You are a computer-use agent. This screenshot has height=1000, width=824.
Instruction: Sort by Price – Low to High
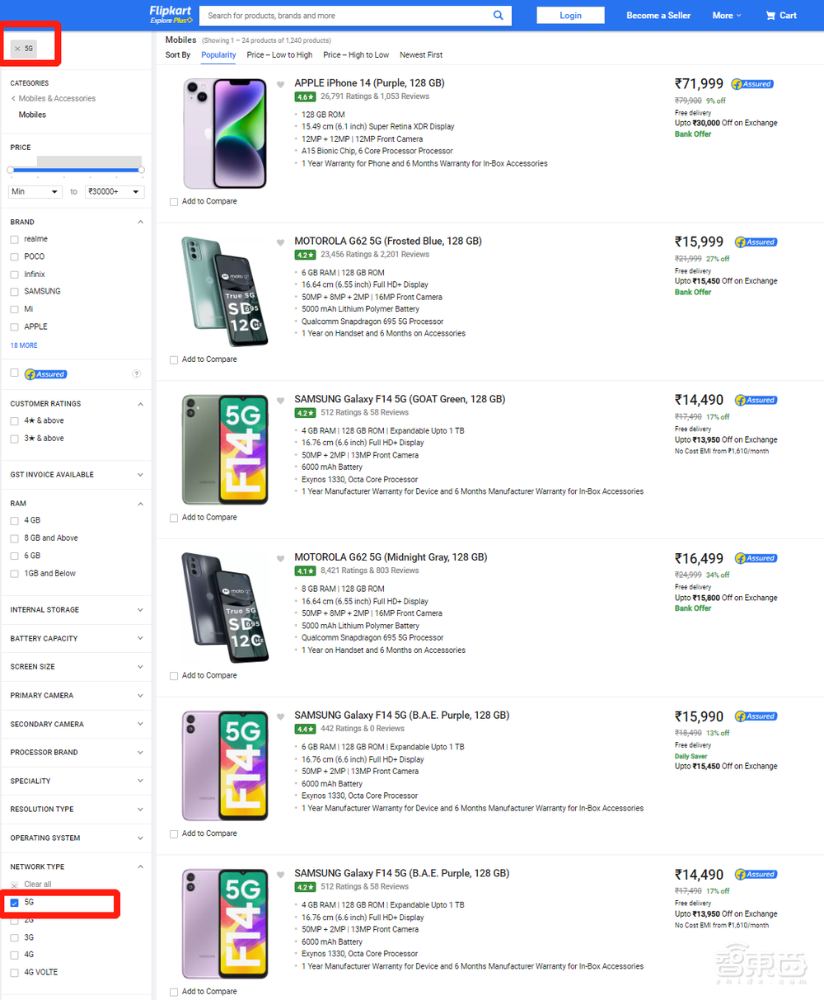click(279, 55)
